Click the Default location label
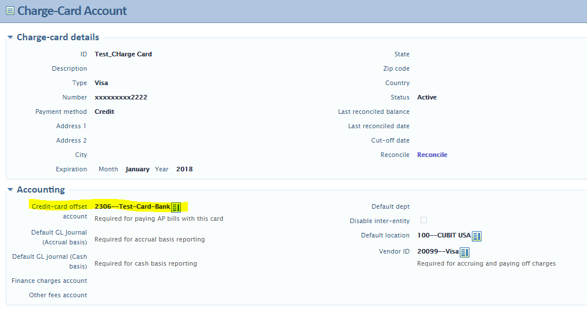 click(x=385, y=236)
